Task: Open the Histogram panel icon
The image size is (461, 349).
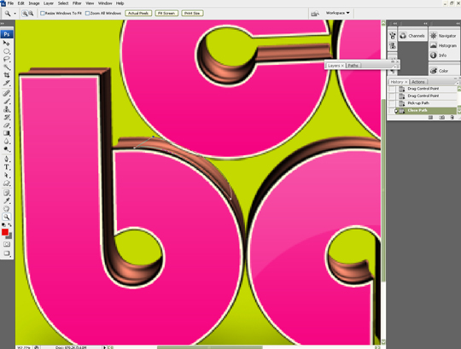Action: pos(434,45)
